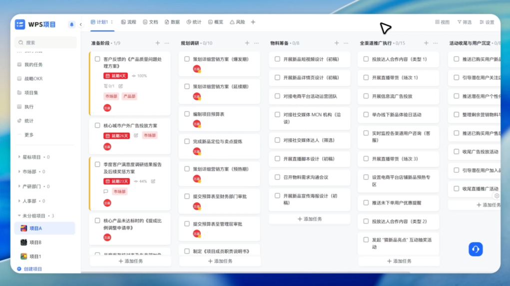510x286 pixels.
Task: Open the customer service headset button
Action: tap(475, 249)
